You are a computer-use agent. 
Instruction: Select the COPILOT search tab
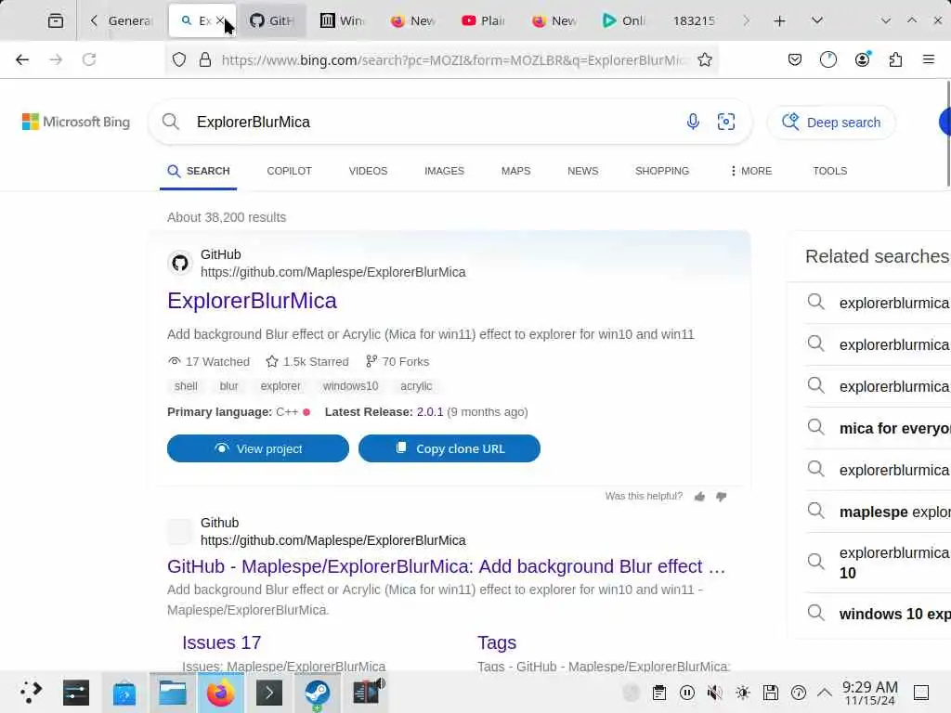click(290, 171)
